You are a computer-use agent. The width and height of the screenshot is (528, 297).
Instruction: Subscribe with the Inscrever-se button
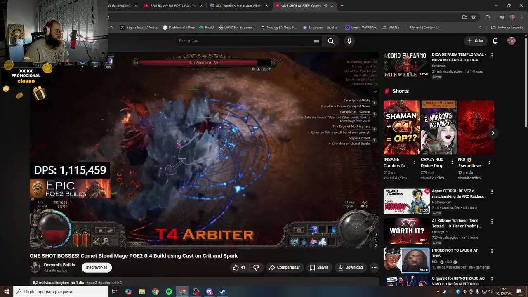(x=97, y=267)
